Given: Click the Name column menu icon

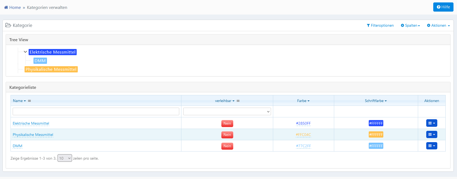Looking at the screenshot, I should coord(29,101).
